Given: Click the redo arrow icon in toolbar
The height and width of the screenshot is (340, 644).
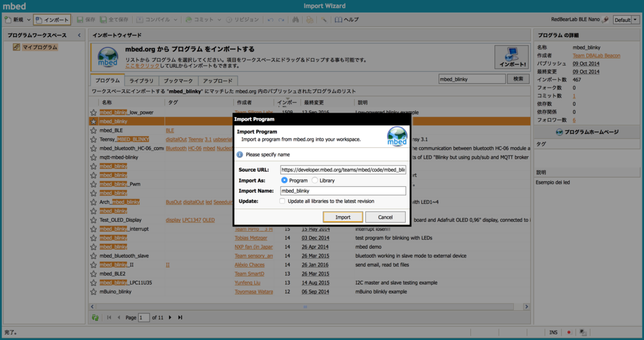Looking at the screenshot, I should [281, 20].
